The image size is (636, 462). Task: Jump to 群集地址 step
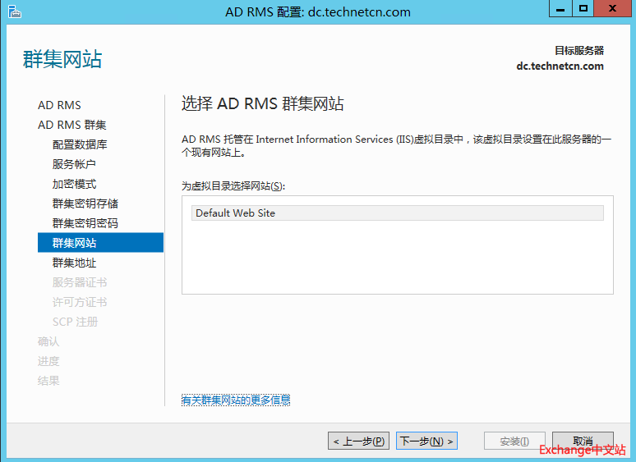[74, 263]
